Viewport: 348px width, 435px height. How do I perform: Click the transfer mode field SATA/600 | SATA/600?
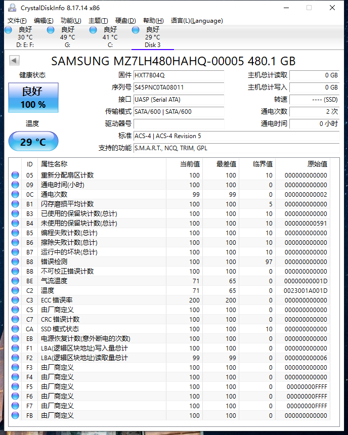(x=179, y=112)
